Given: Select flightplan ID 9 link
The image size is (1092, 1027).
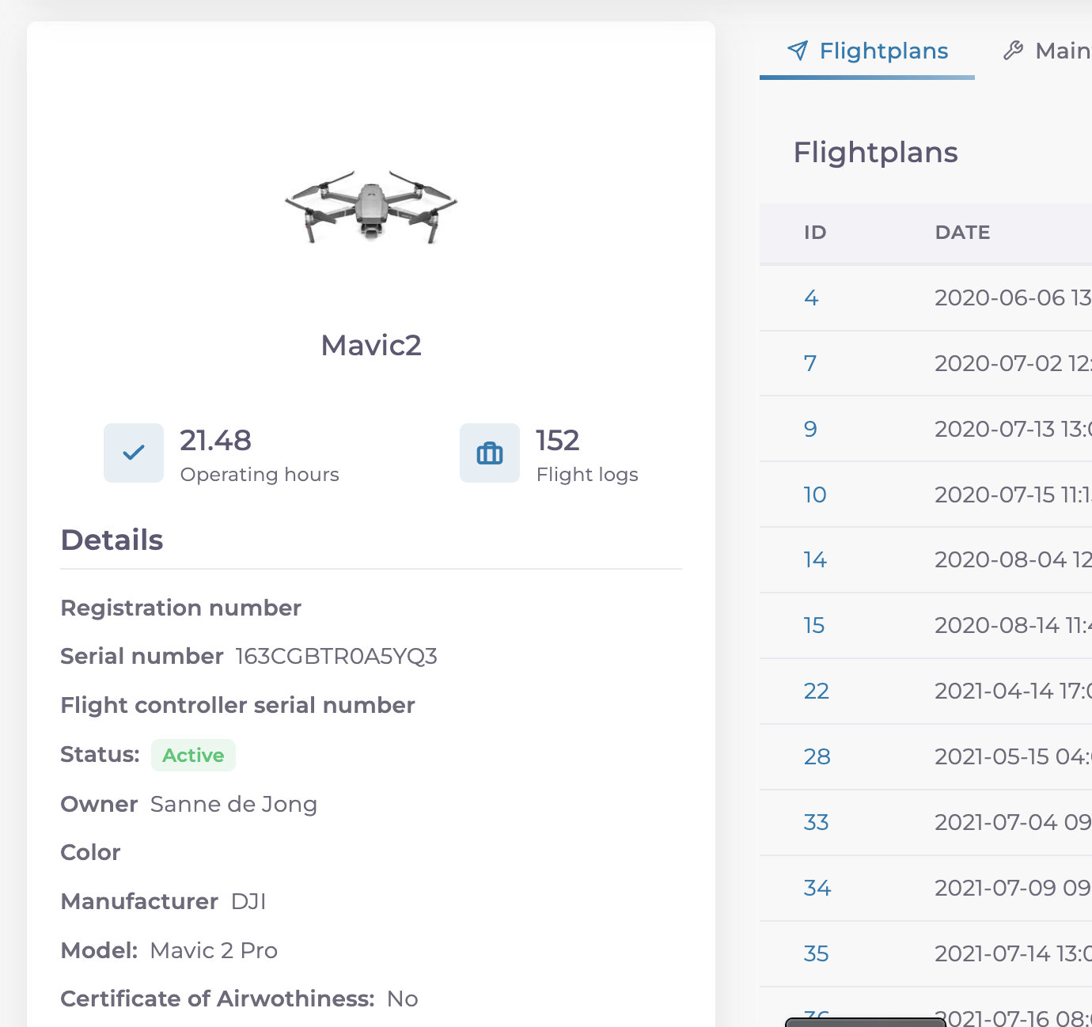Looking at the screenshot, I should pos(810,429).
